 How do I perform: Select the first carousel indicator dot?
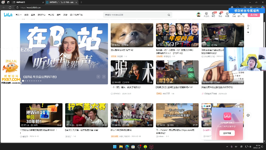23,81
